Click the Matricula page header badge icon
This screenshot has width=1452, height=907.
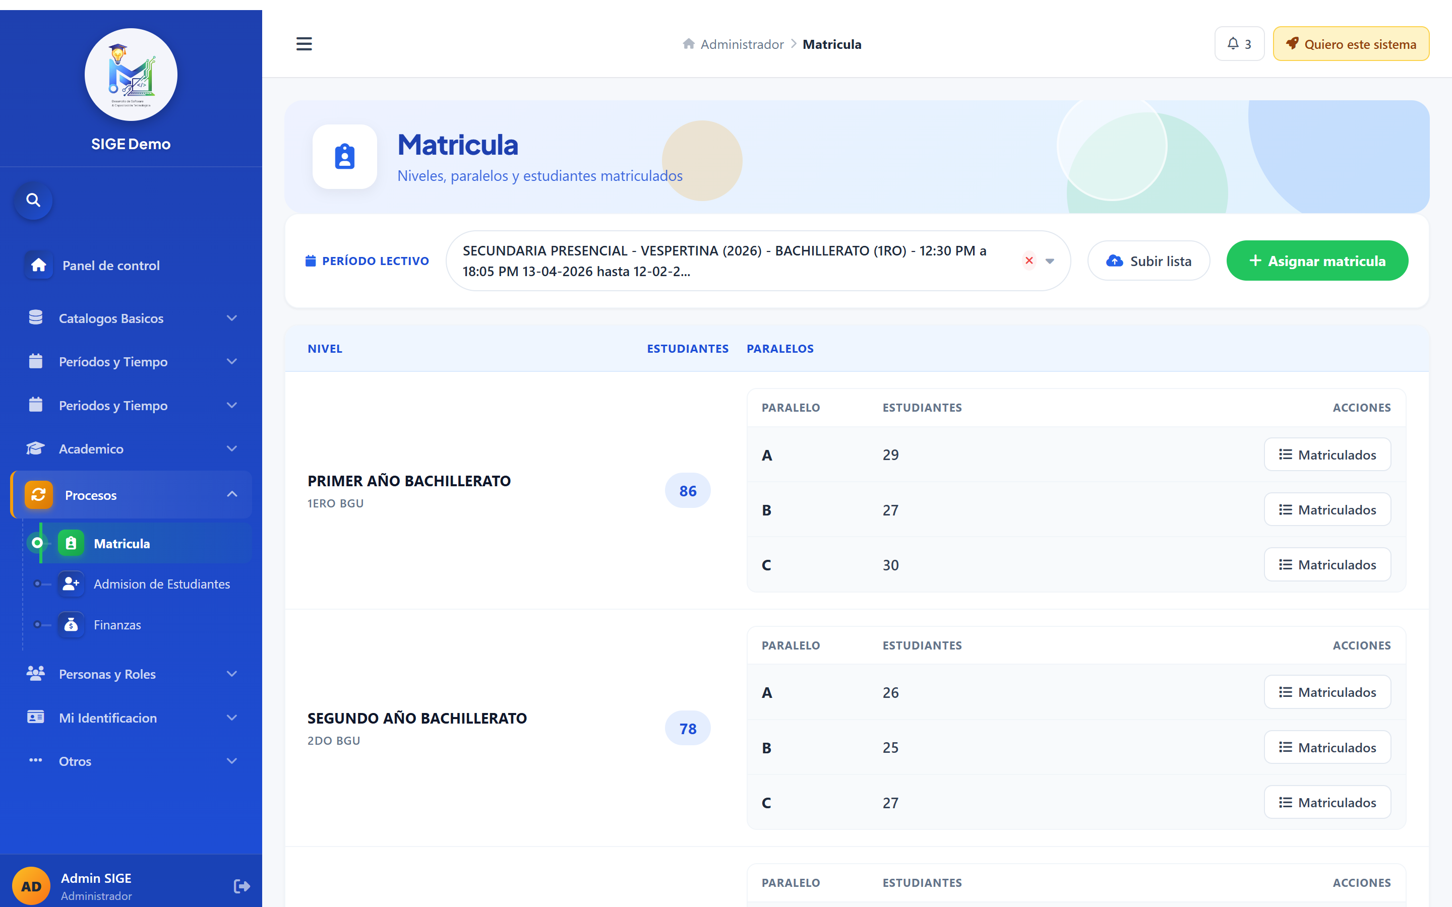pos(345,157)
